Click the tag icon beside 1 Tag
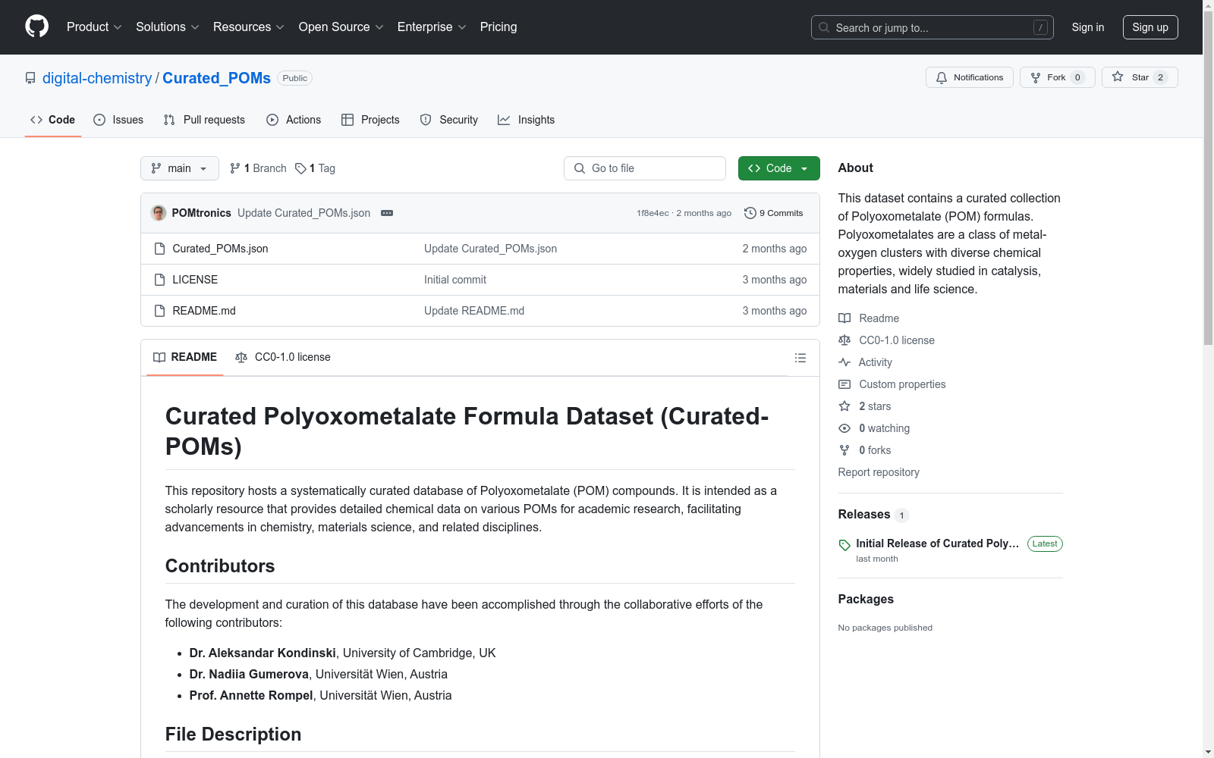Screen dimensions: 1214x758 pyautogui.click(x=300, y=168)
